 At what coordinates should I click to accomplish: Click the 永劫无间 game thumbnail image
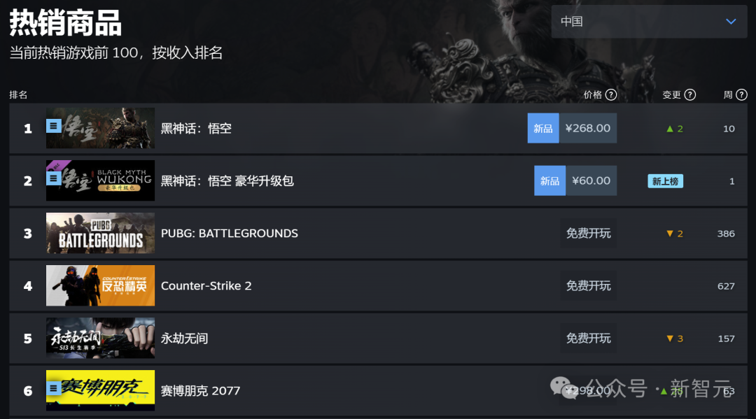pos(100,338)
